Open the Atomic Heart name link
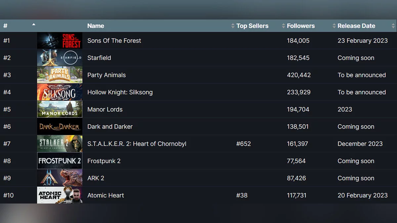Viewport: 397px width, 223px height. [106, 195]
